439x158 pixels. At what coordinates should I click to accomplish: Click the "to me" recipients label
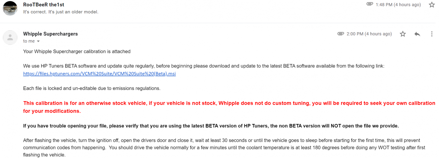pos(29,41)
